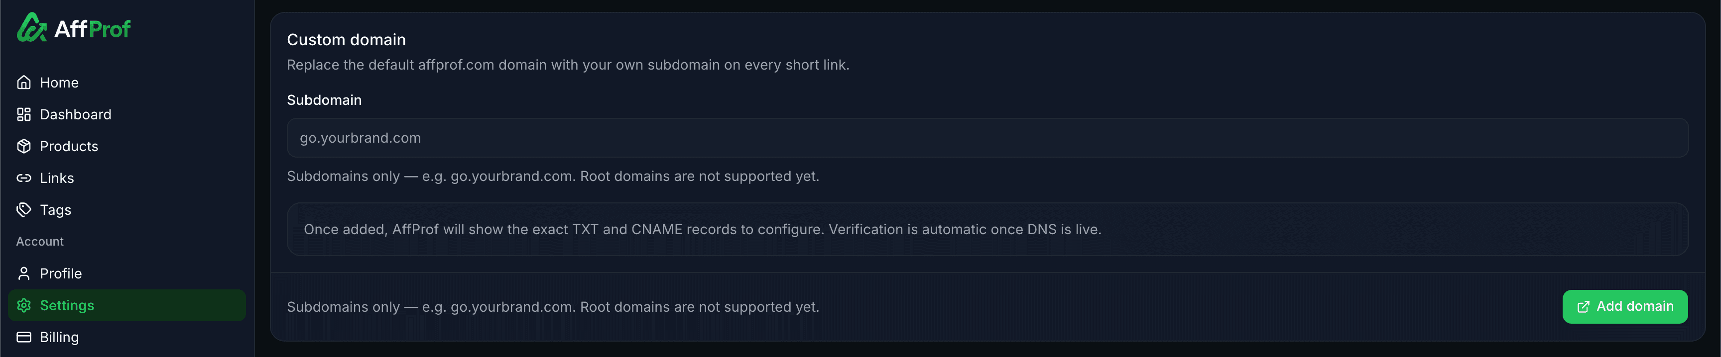
Task: Click the Dashboard grid icon
Action: coord(24,114)
